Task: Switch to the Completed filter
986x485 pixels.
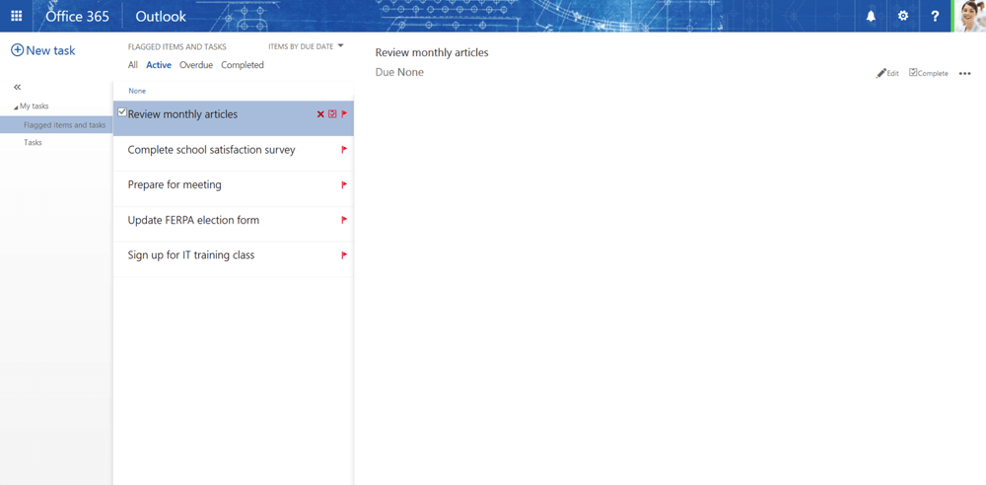Action: pyautogui.click(x=243, y=65)
